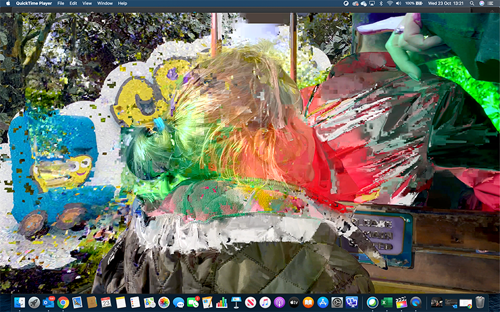Click the cloud sync status menu bar icon
Viewport: 500px width, 312px height.
[x=364, y=3]
